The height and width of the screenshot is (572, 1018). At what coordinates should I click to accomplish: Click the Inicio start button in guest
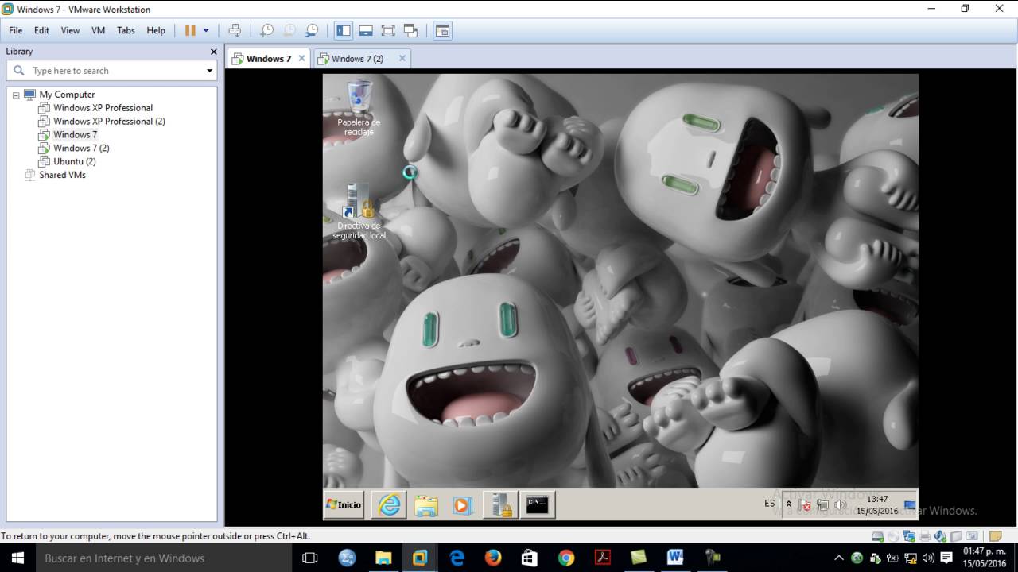tap(344, 504)
